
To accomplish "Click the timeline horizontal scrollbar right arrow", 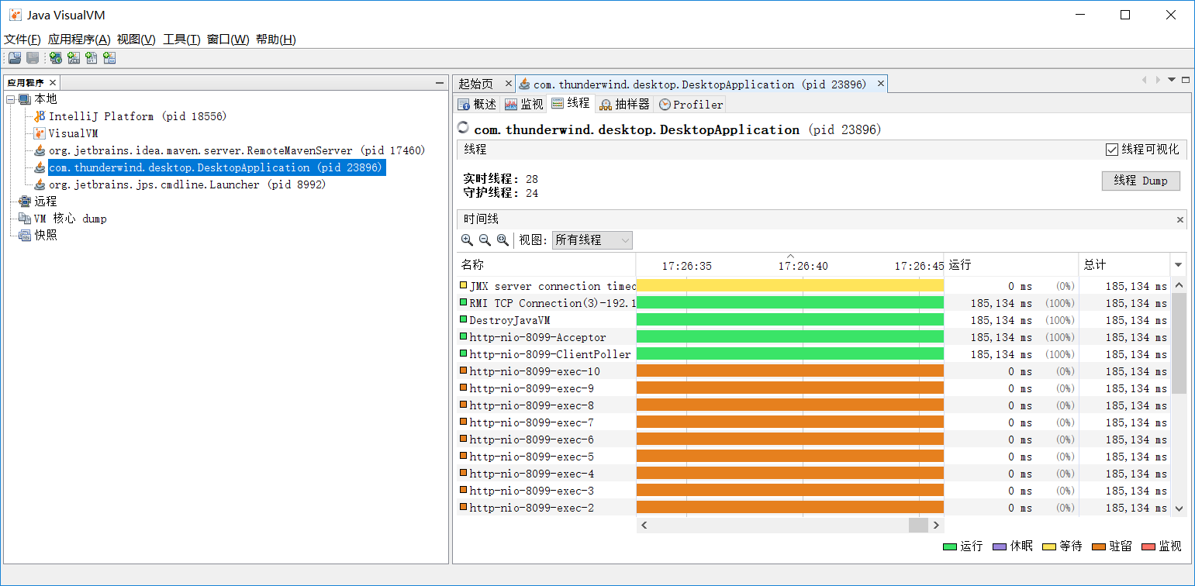I will tap(937, 525).
